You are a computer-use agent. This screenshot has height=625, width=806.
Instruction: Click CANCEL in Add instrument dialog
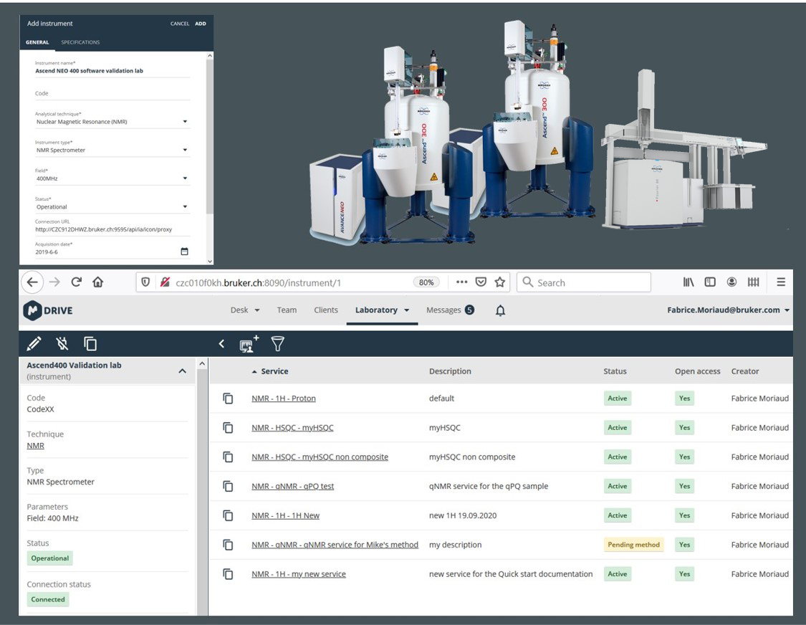point(180,24)
